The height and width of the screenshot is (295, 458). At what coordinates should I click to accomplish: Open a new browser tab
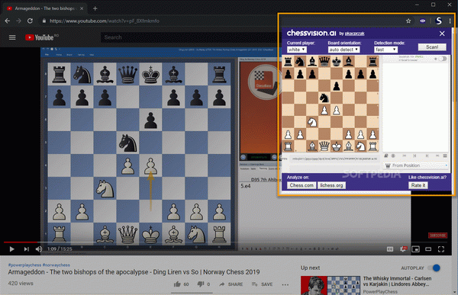pos(95,8)
